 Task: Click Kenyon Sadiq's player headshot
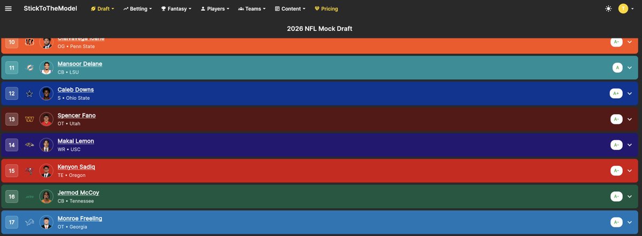point(46,171)
